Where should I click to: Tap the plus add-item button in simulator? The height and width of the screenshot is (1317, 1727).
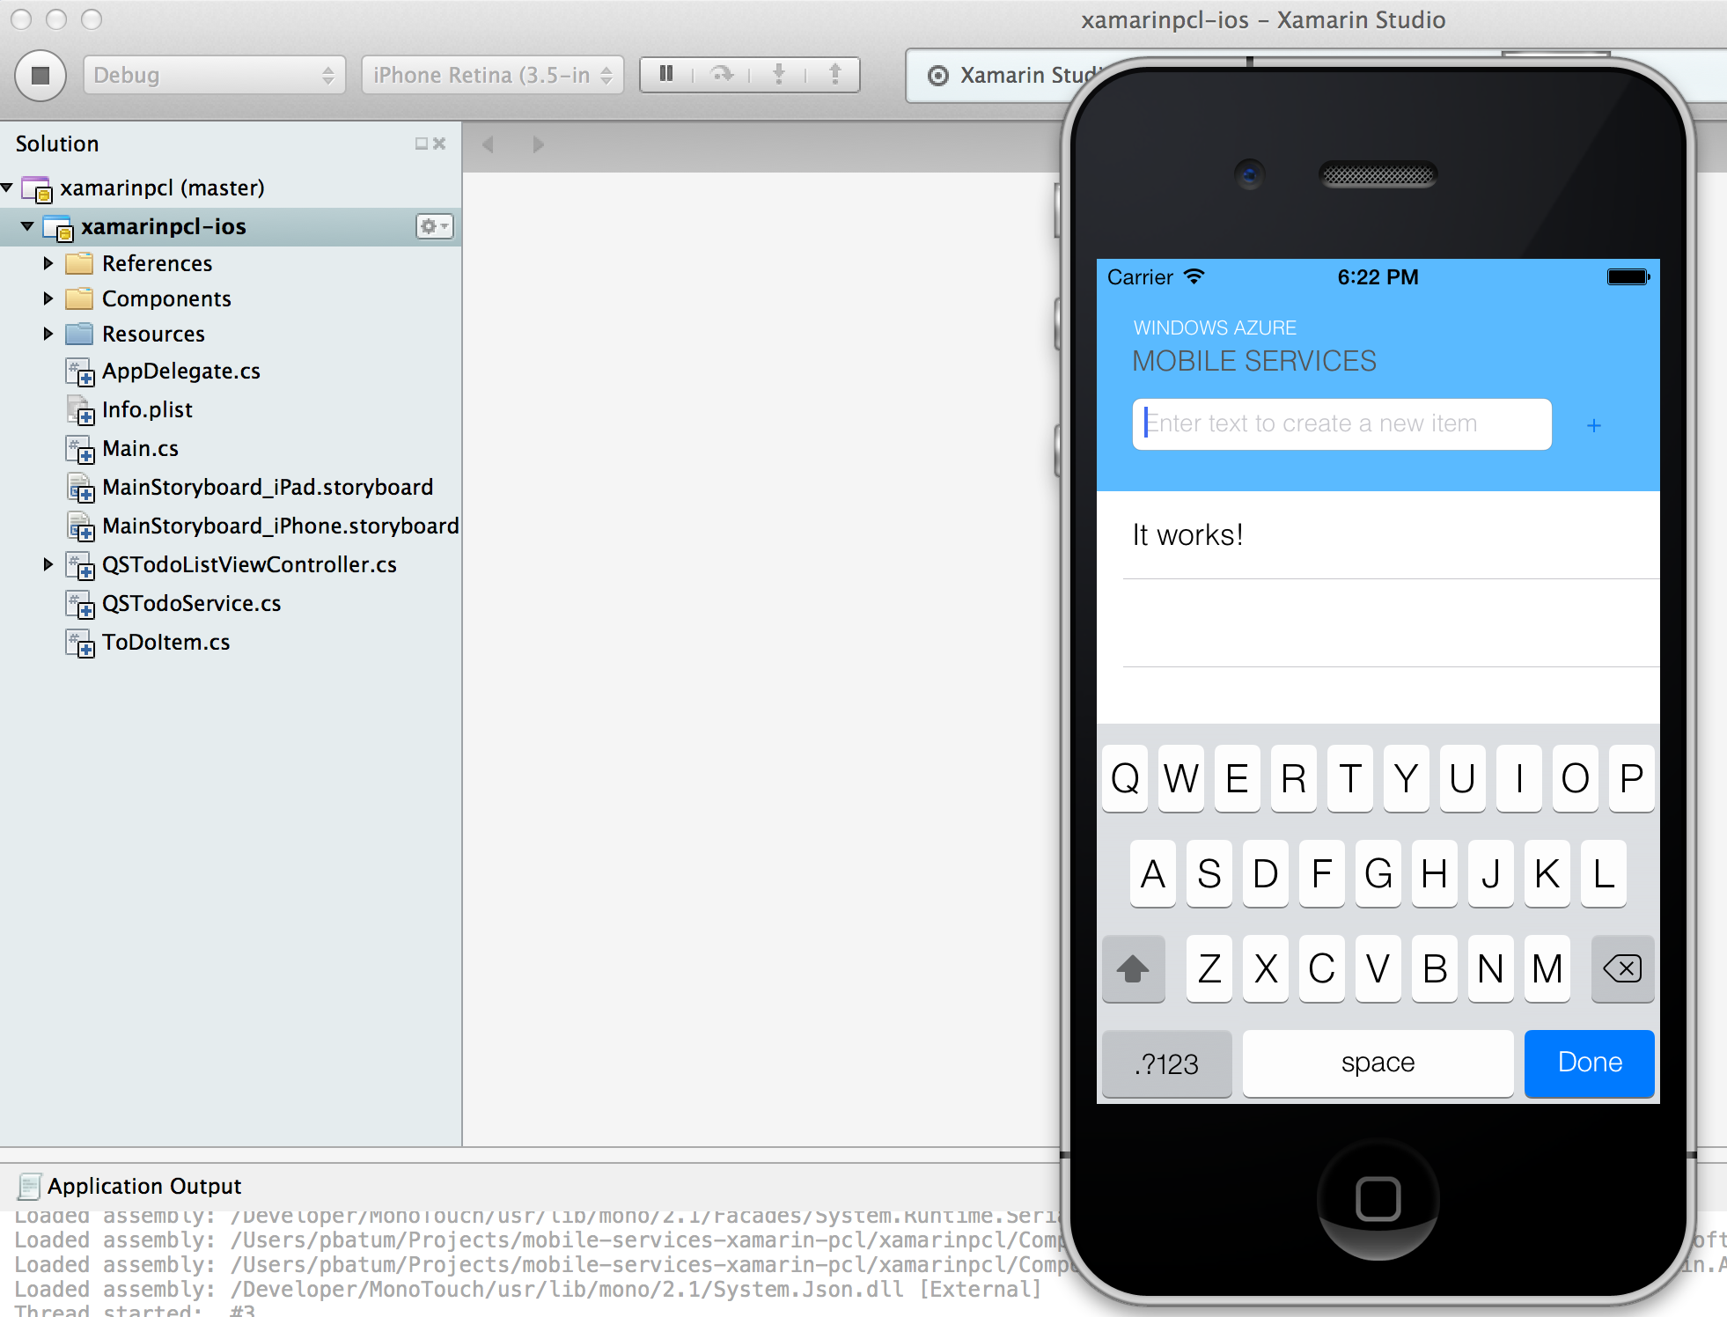[x=1593, y=425]
